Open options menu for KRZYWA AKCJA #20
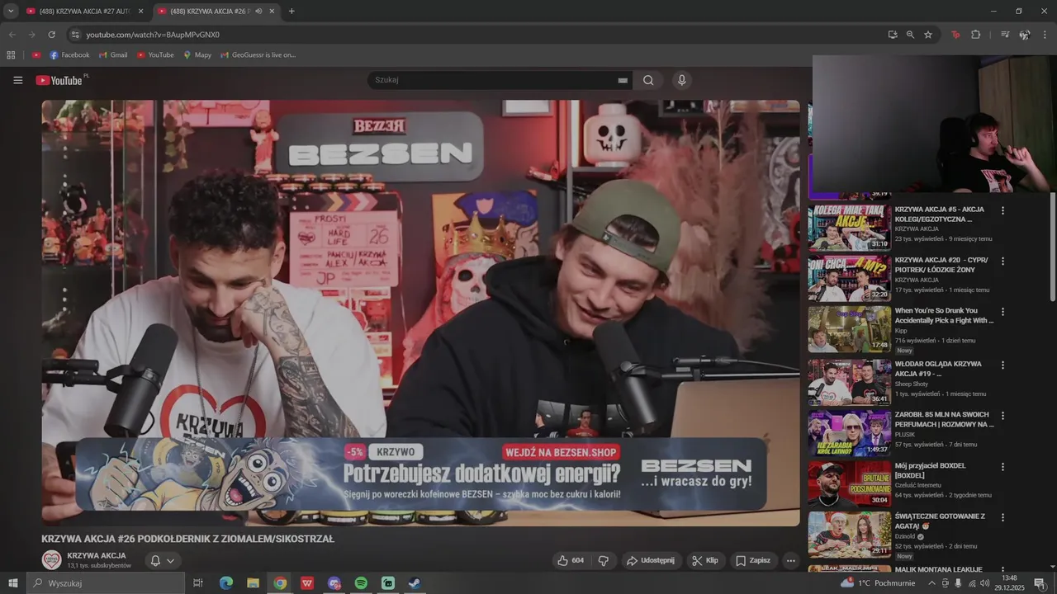 tap(1003, 261)
